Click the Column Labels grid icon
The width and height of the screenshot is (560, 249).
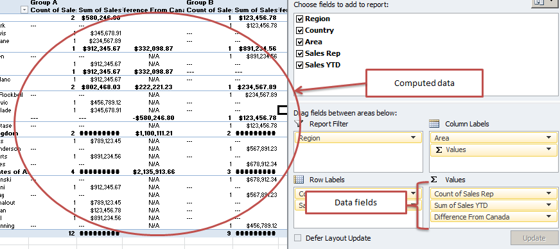point(434,124)
